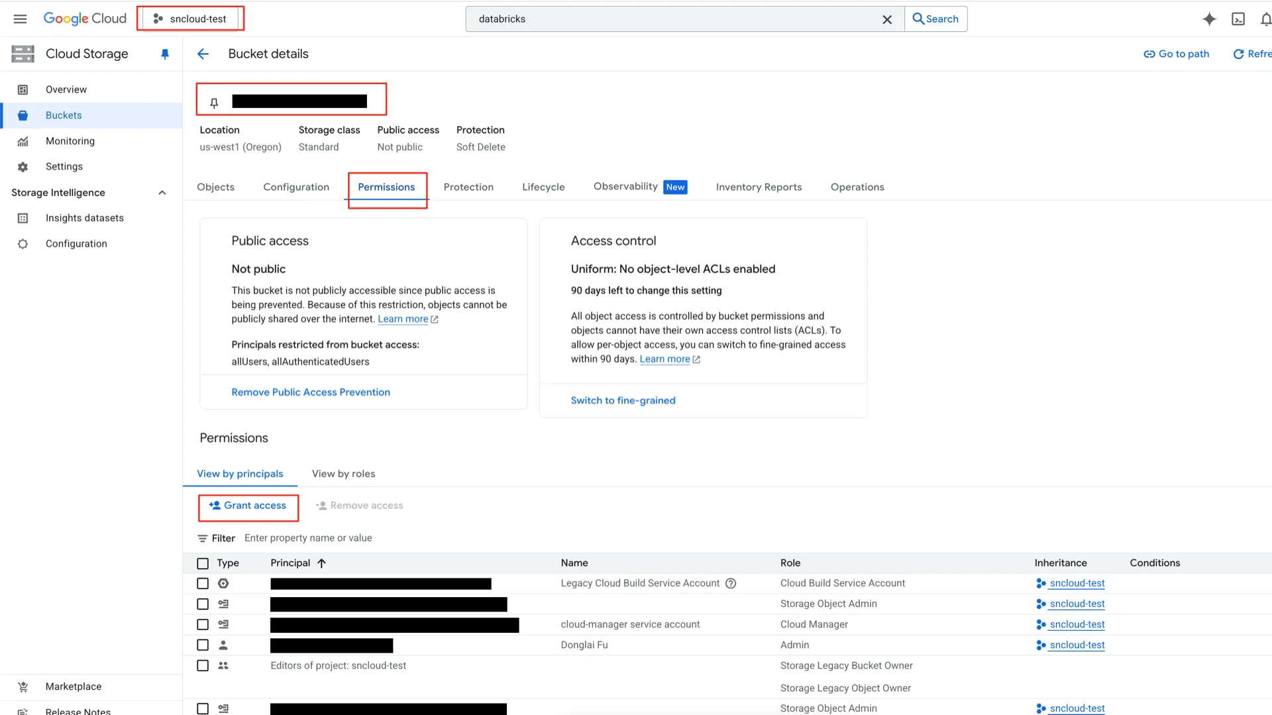Open the Operations tab
The image size is (1272, 715).
pyautogui.click(x=857, y=187)
